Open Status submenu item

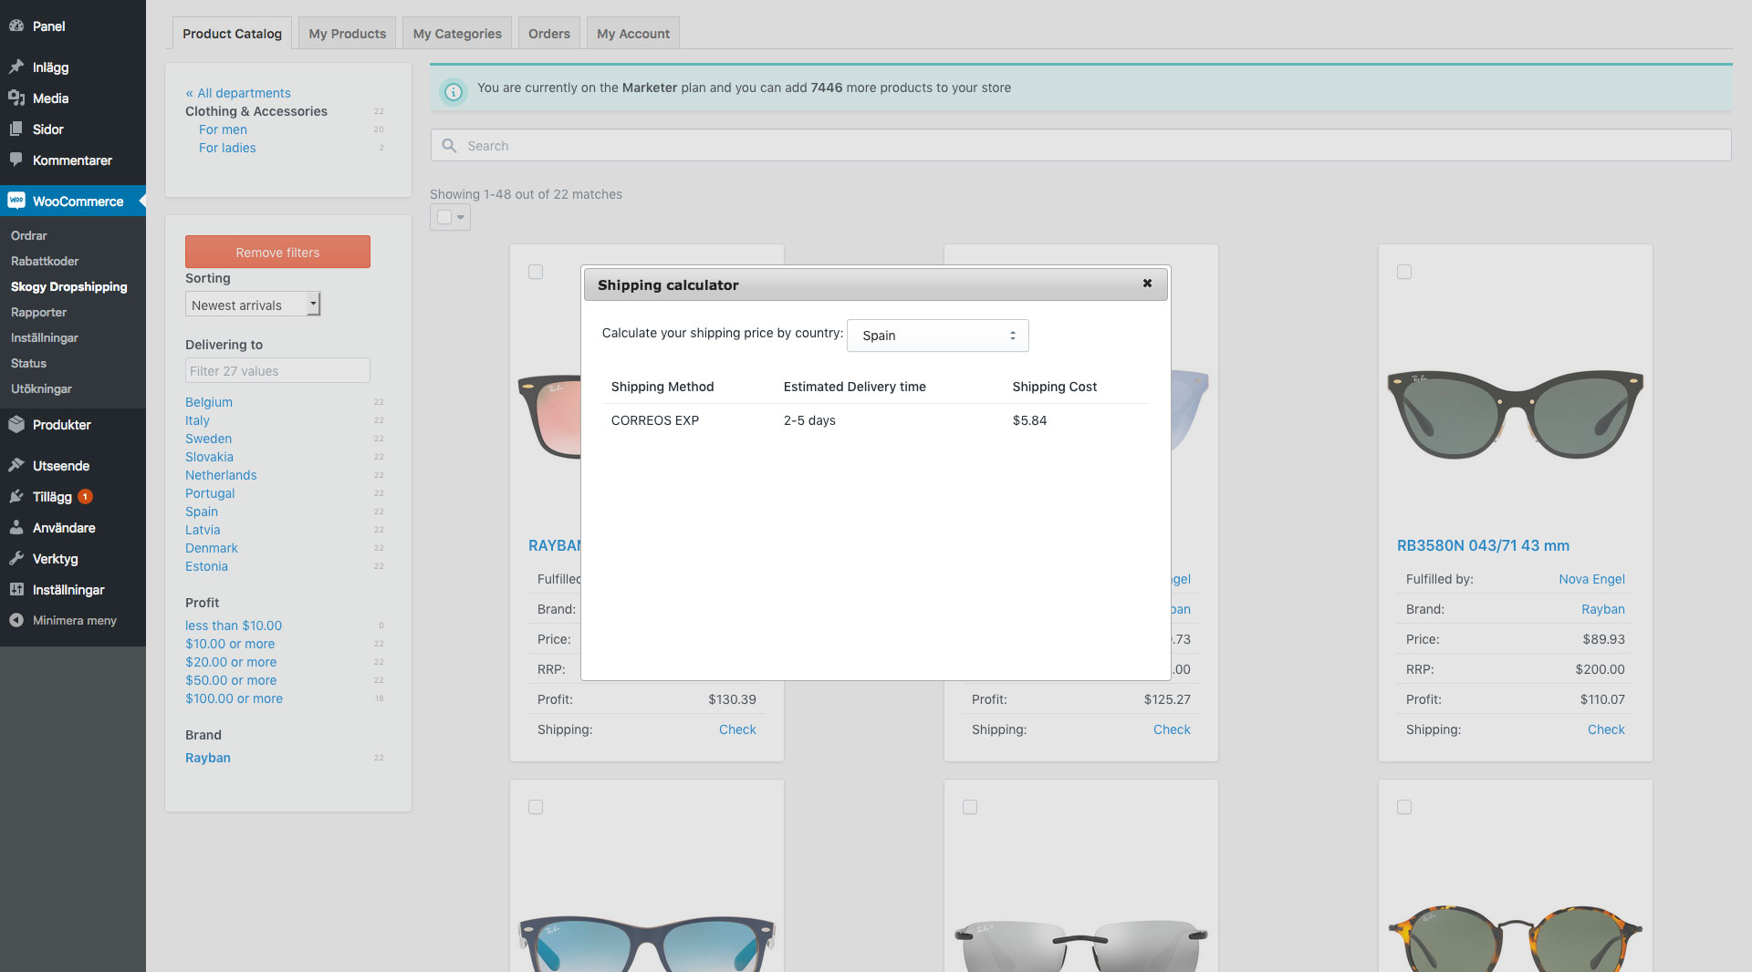(28, 363)
